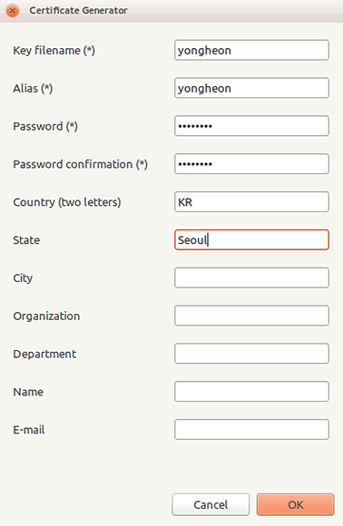Click the Certificate Generator title bar text
The width and height of the screenshot is (343, 526).
[x=78, y=10]
